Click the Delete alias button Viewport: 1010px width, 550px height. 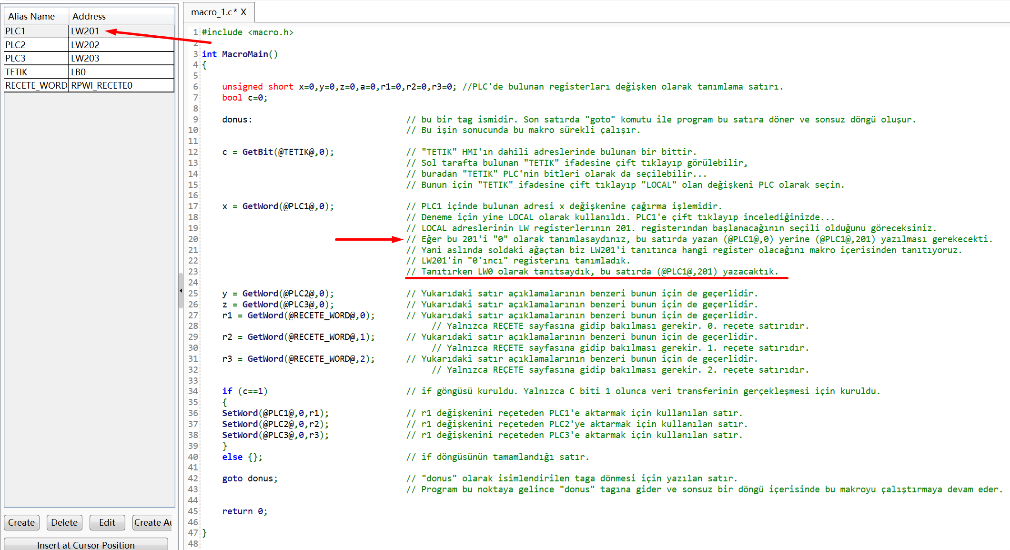click(x=64, y=522)
